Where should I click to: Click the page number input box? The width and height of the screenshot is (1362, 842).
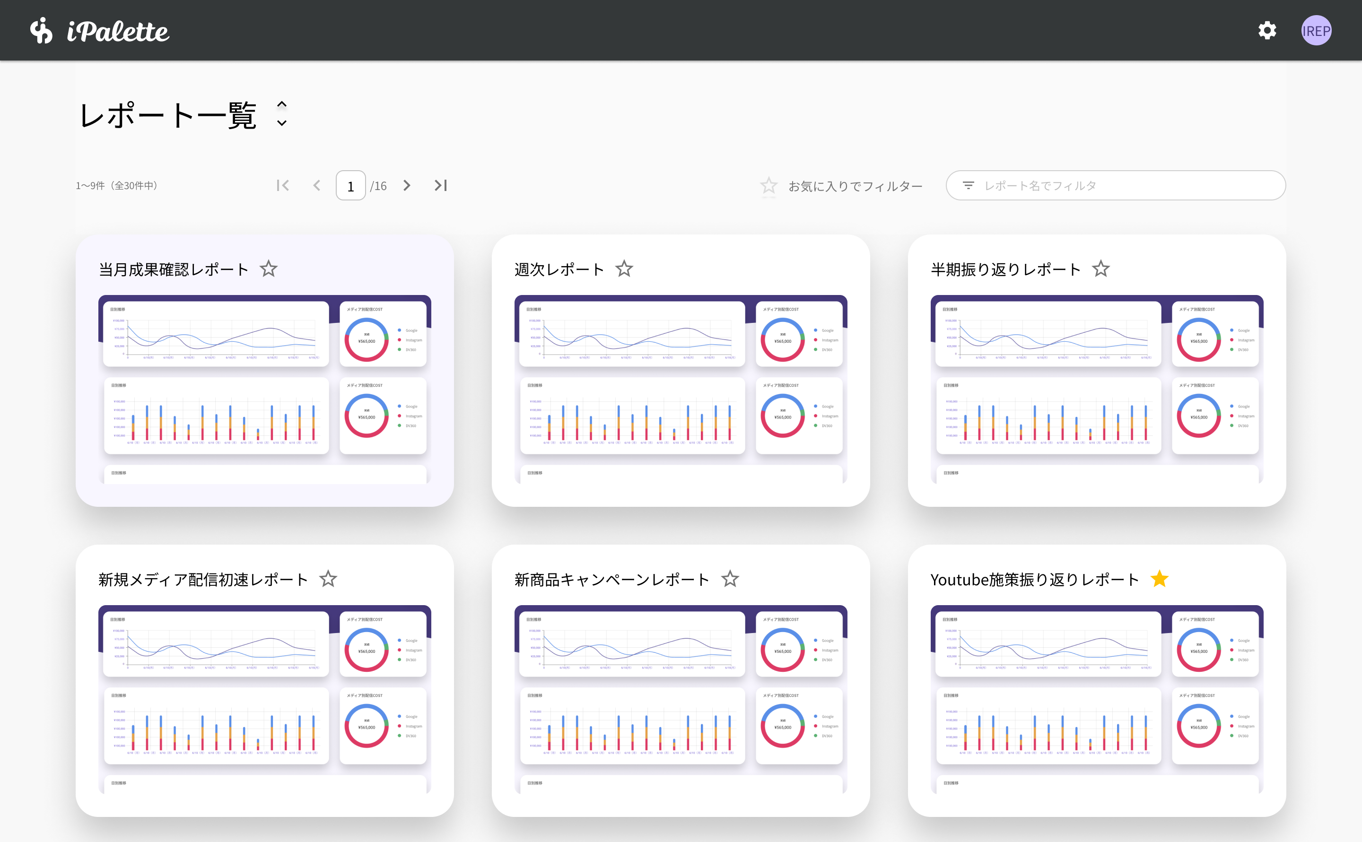tap(350, 186)
